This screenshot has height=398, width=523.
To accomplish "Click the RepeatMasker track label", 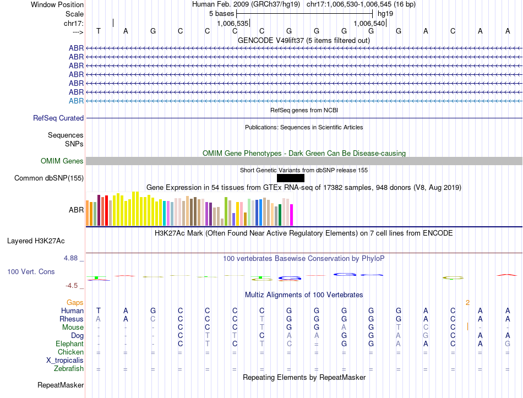I will pyautogui.click(x=61, y=385).
